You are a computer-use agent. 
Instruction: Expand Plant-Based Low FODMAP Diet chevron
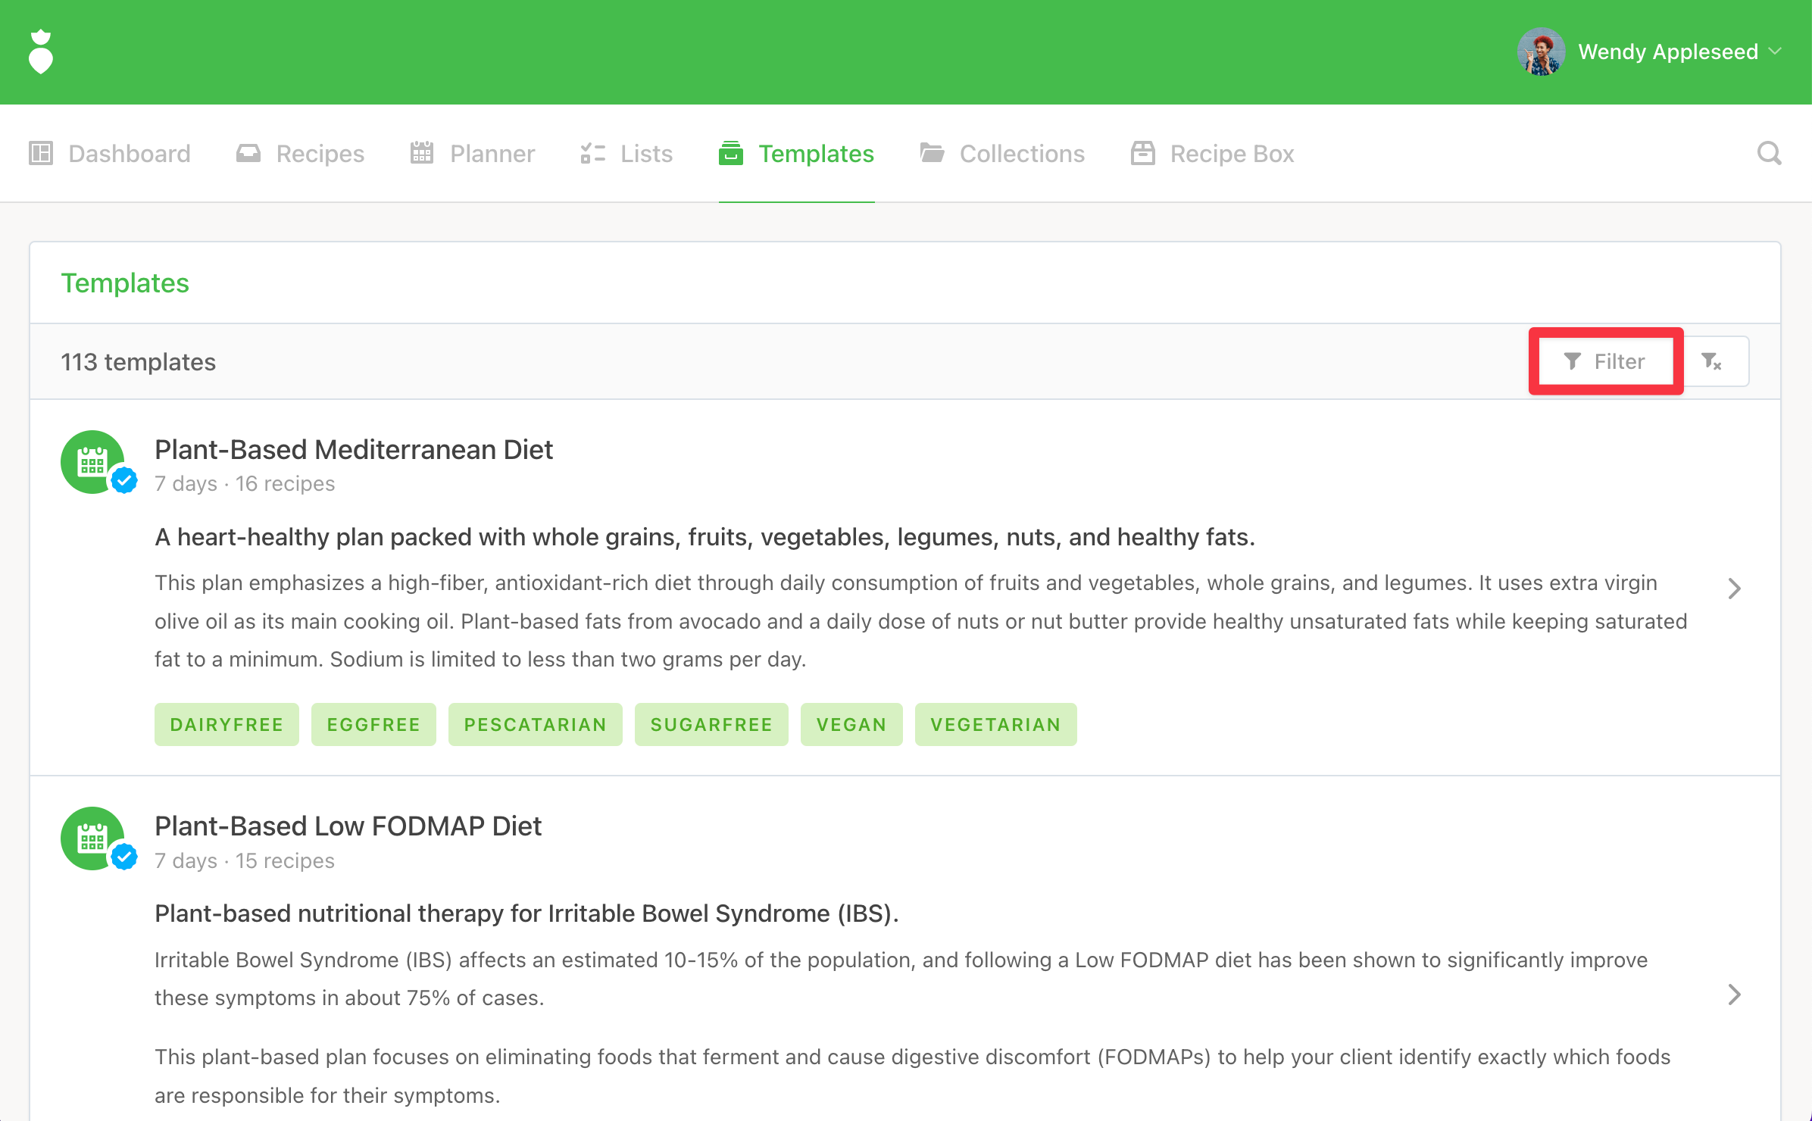(x=1734, y=995)
